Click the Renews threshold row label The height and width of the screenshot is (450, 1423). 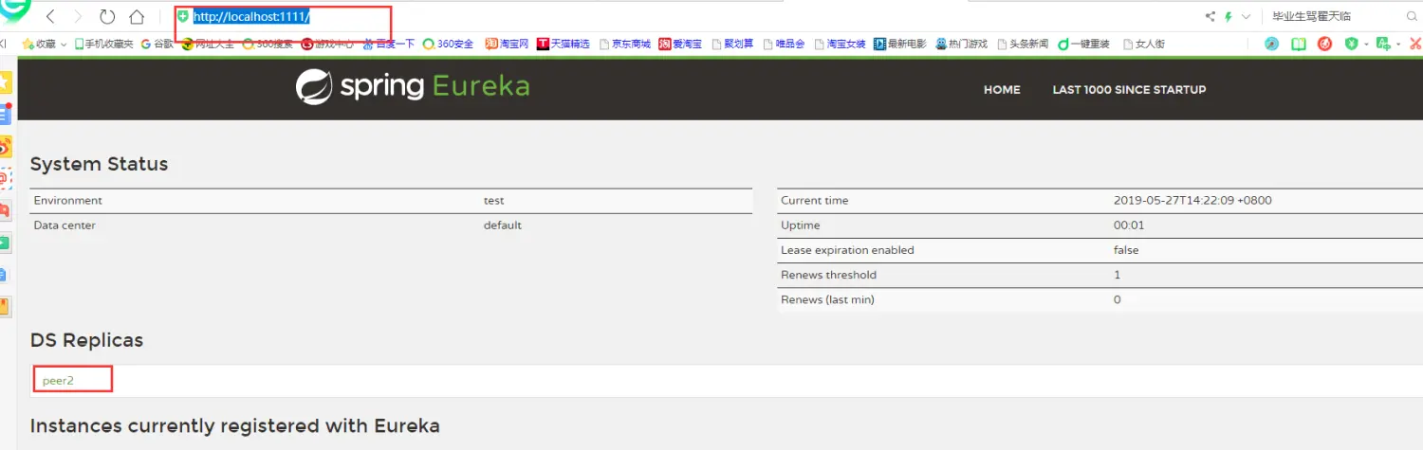click(x=828, y=275)
